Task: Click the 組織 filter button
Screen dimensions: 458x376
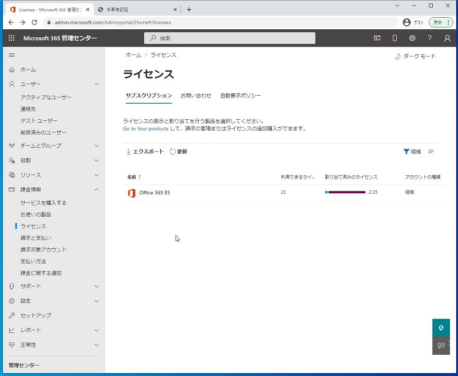Action: (x=412, y=151)
